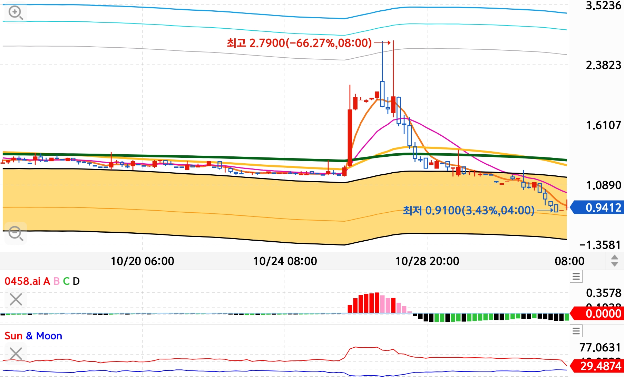The image size is (625, 377).
Task: Close the Sun & Moon indicator panel
Action: [16, 354]
